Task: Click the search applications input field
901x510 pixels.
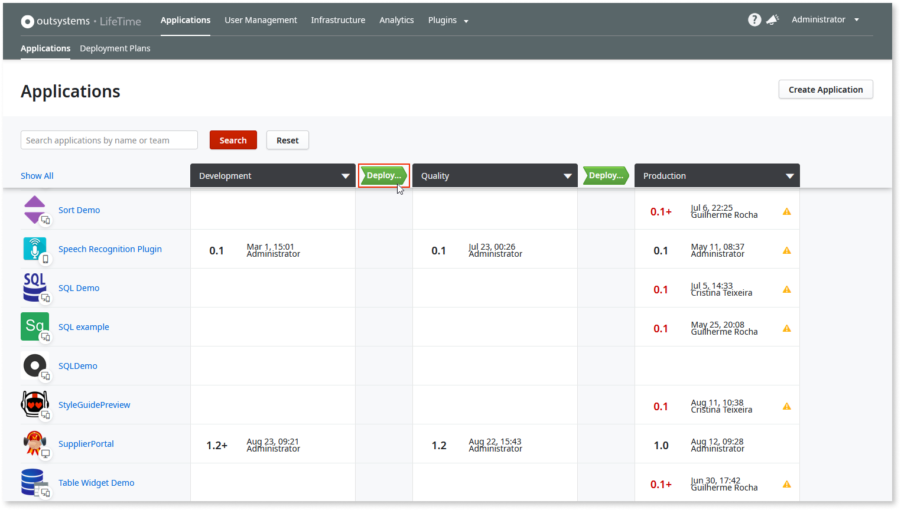Action: (109, 140)
